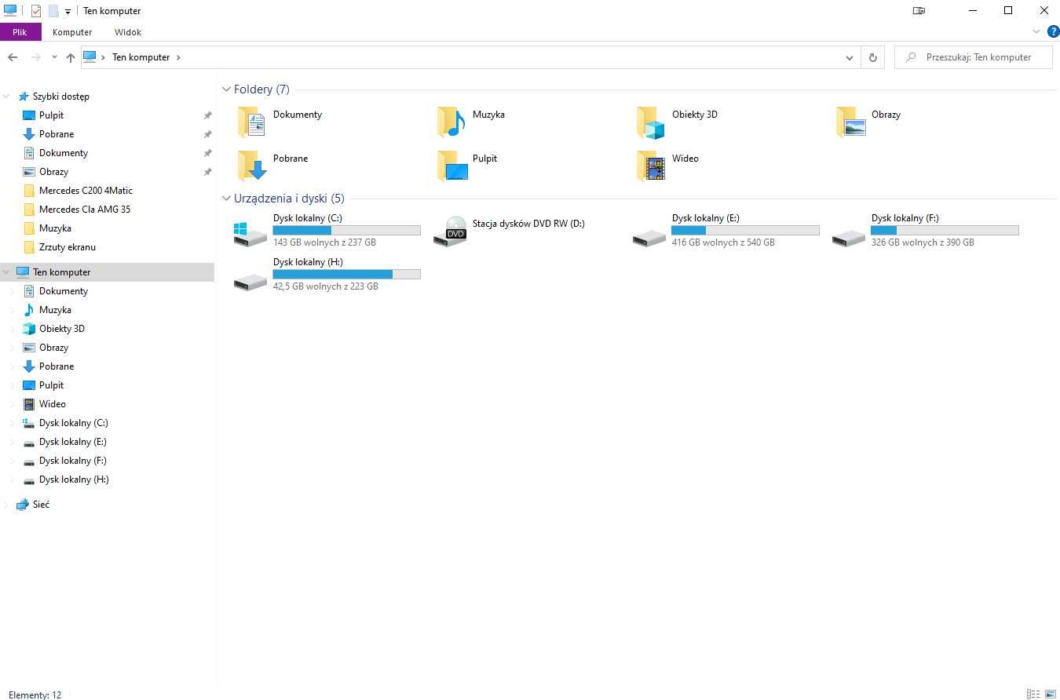Open the Obiekty 3D folder icon

click(x=651, y=122)
